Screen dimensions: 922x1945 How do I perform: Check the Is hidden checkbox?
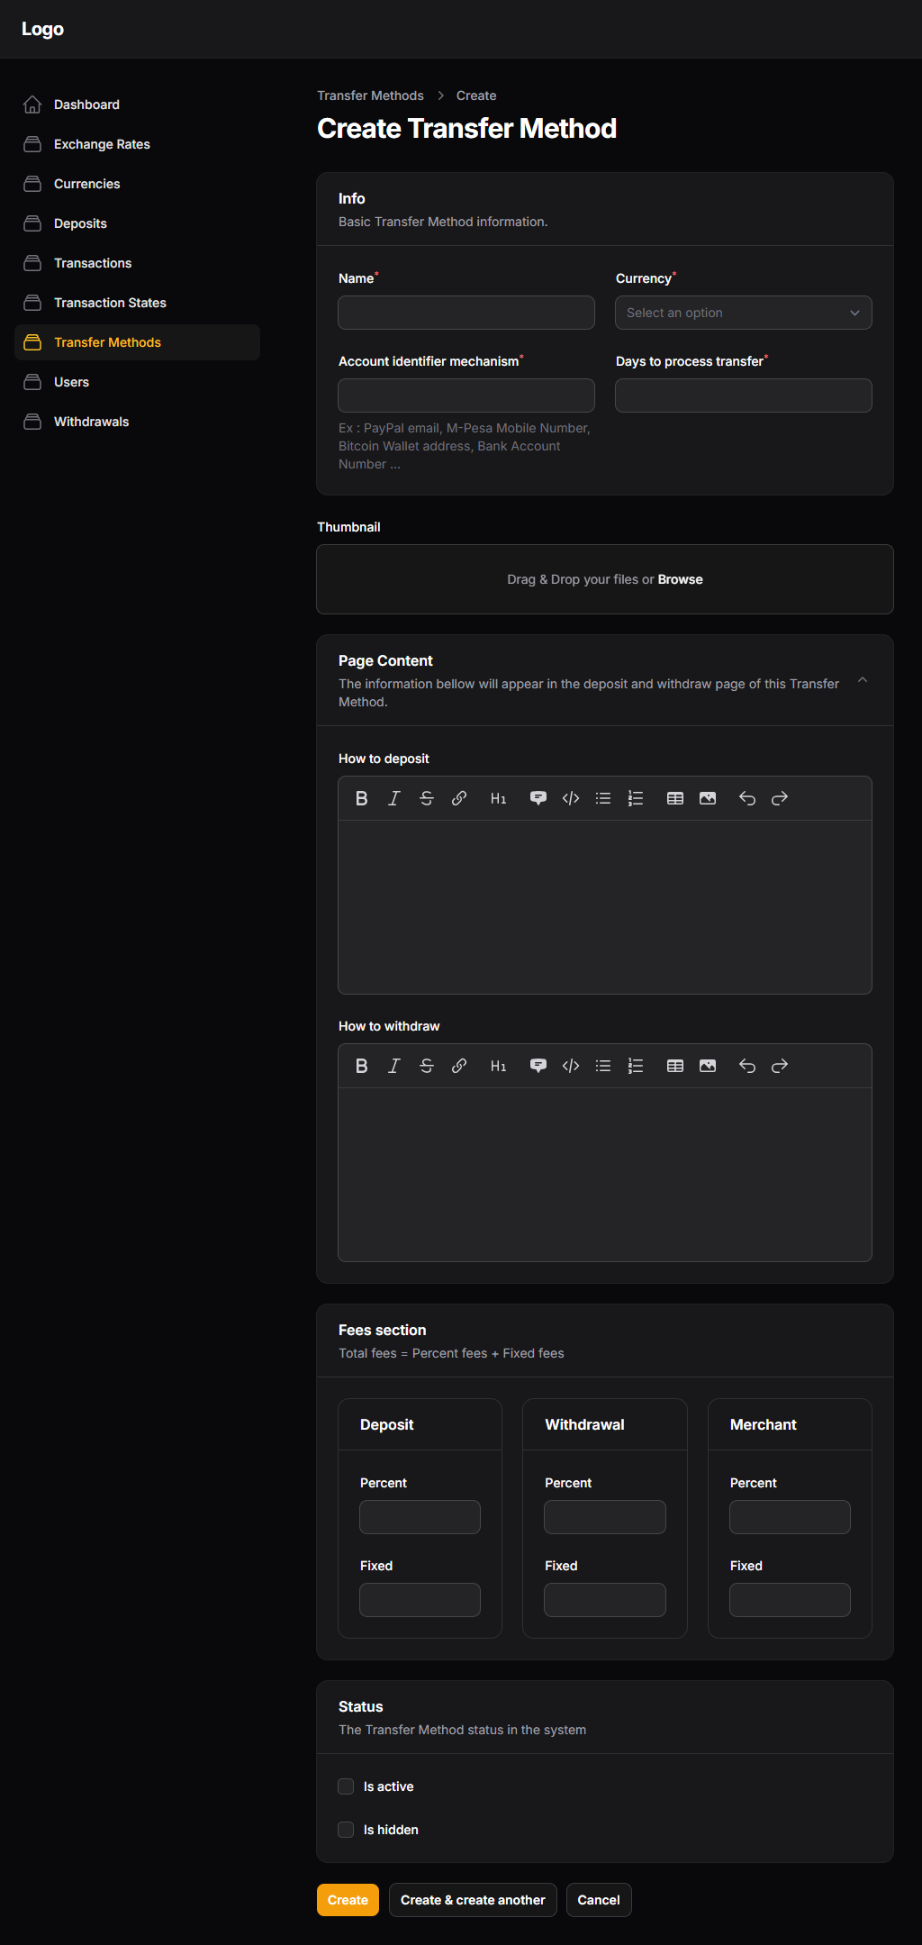[346, 1830]
